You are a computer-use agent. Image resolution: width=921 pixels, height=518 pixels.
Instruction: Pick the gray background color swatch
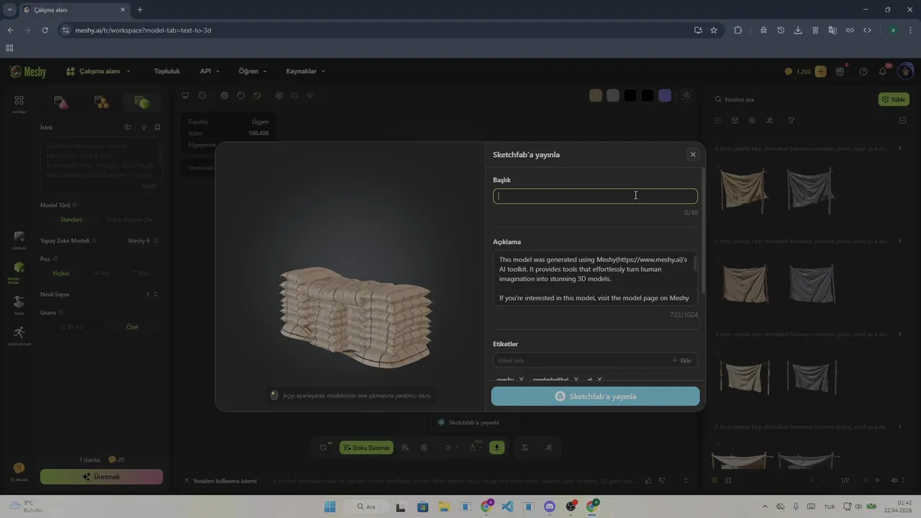613,96
